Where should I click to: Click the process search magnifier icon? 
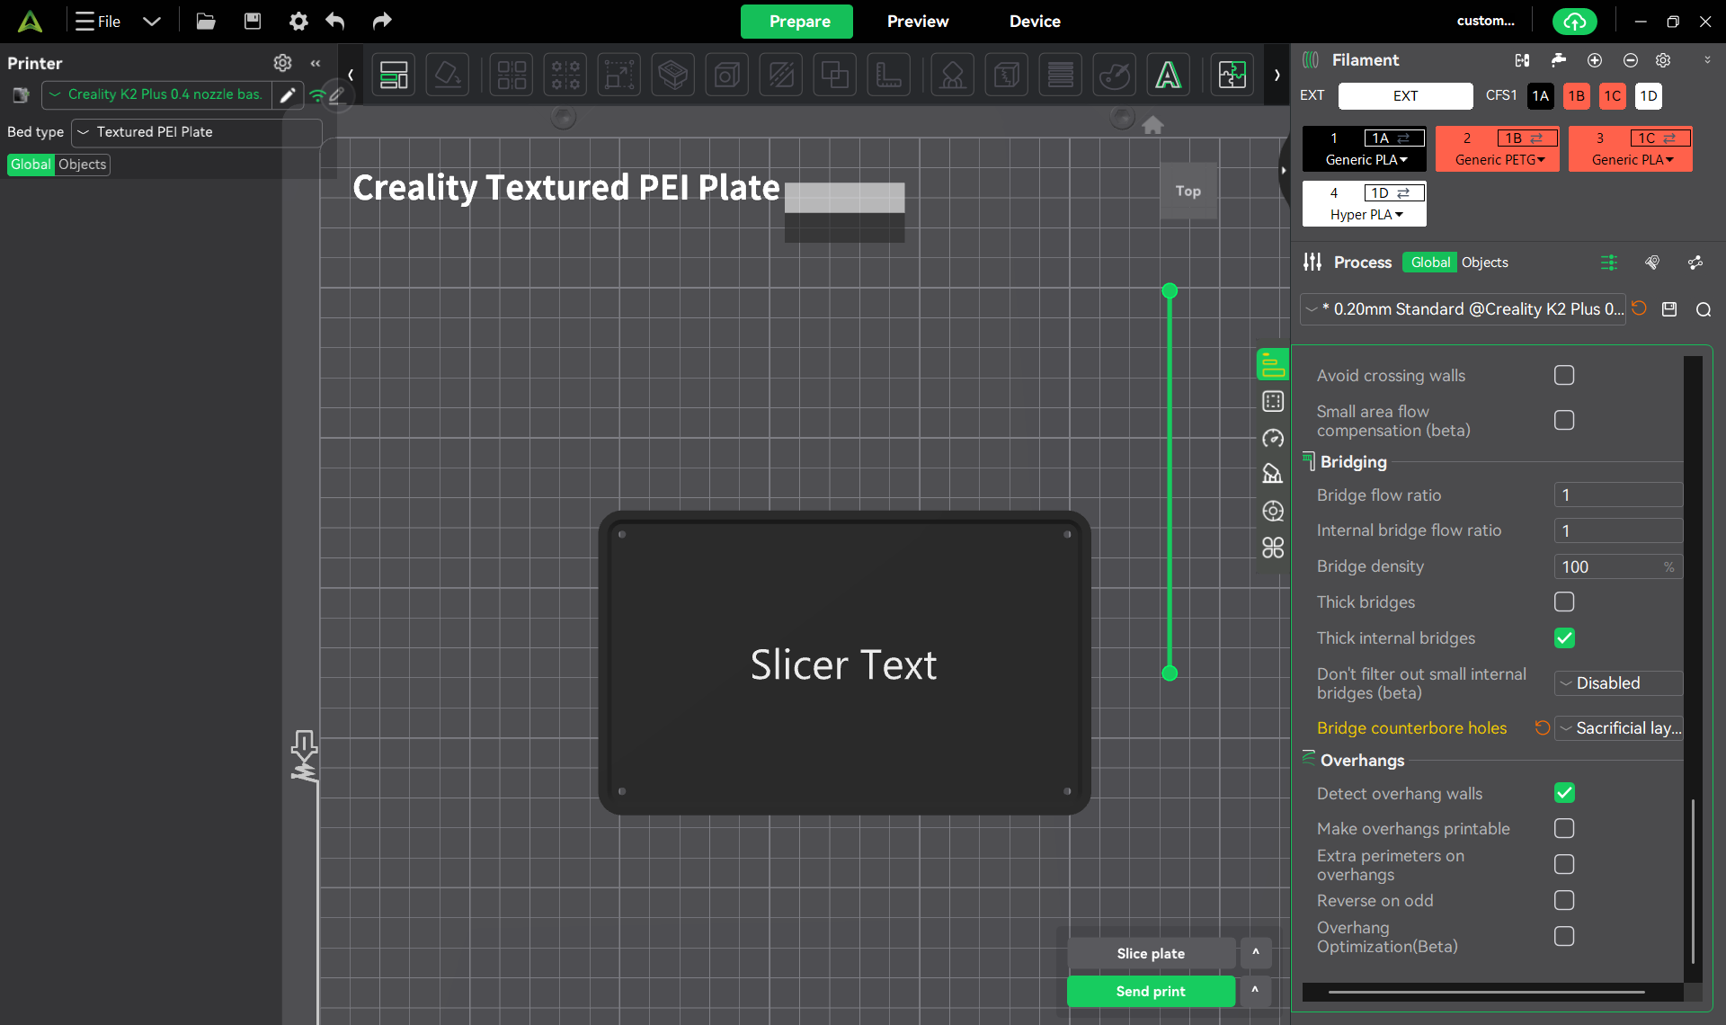(1704, 309)
